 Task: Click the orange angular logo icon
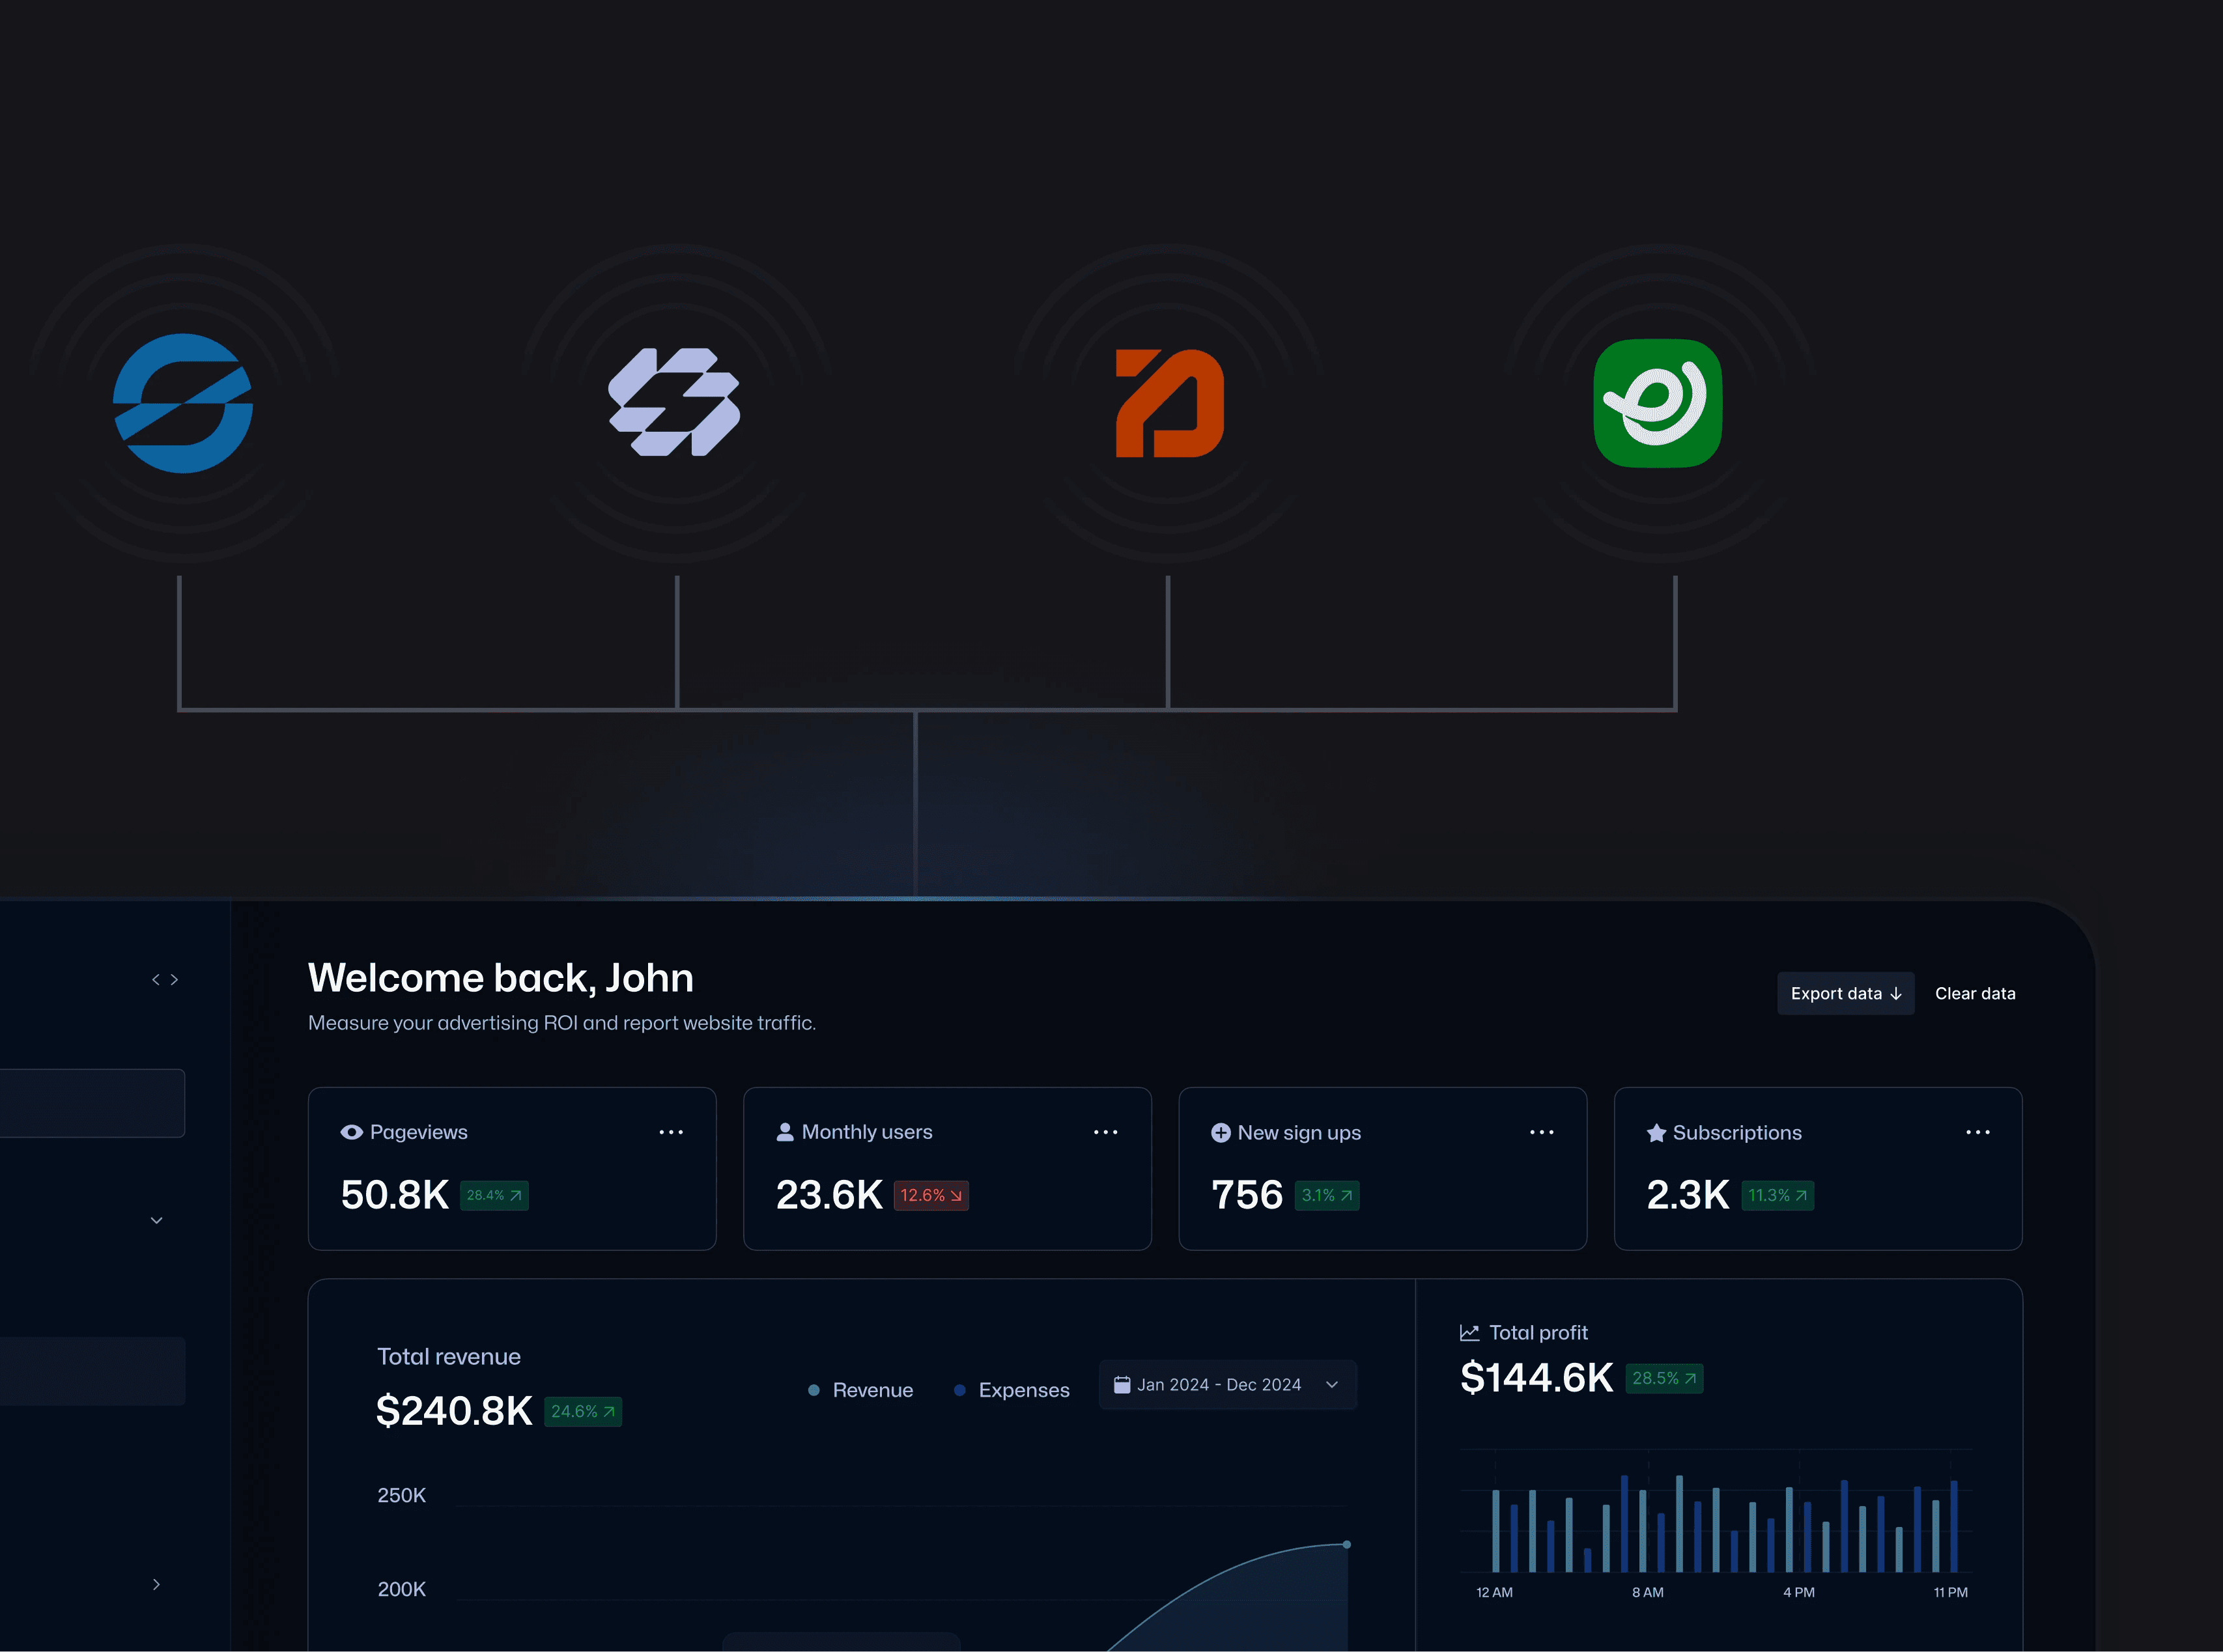click(1169, 403)
